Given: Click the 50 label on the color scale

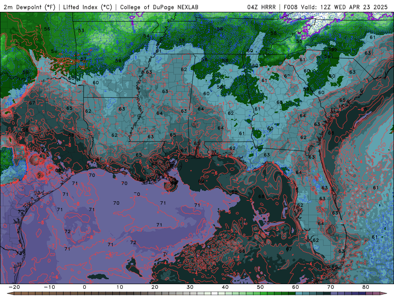Looking at the screenshot, I should click(261, 287).
